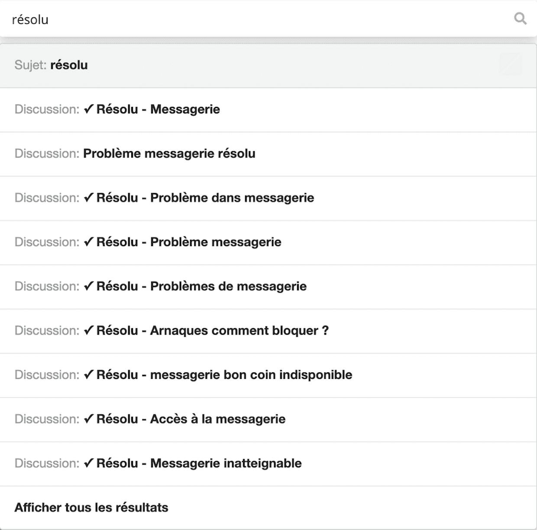Open 'Arnaques comment bloquer ?' discussion
The width and height of the screenshot is (537, 530).
point(268,331)
